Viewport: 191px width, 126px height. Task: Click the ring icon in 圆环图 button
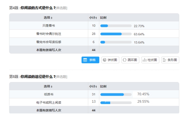click(x=124, y=60)
